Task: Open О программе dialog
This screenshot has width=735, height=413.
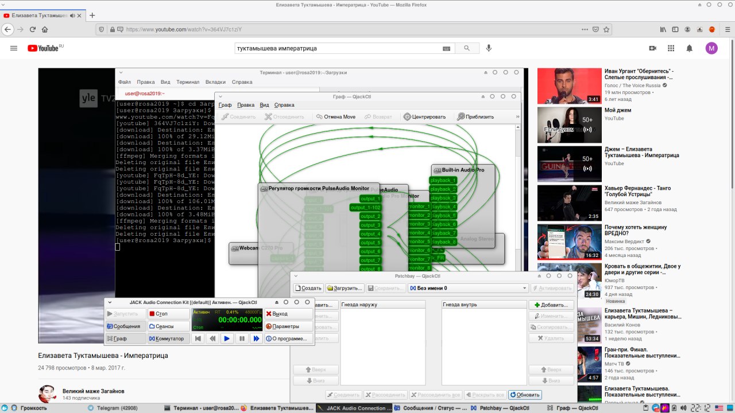Action: coord(288,338)
